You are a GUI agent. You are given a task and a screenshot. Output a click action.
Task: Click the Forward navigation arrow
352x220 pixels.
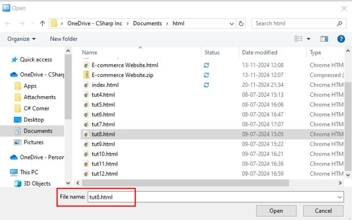click(22, 23)
